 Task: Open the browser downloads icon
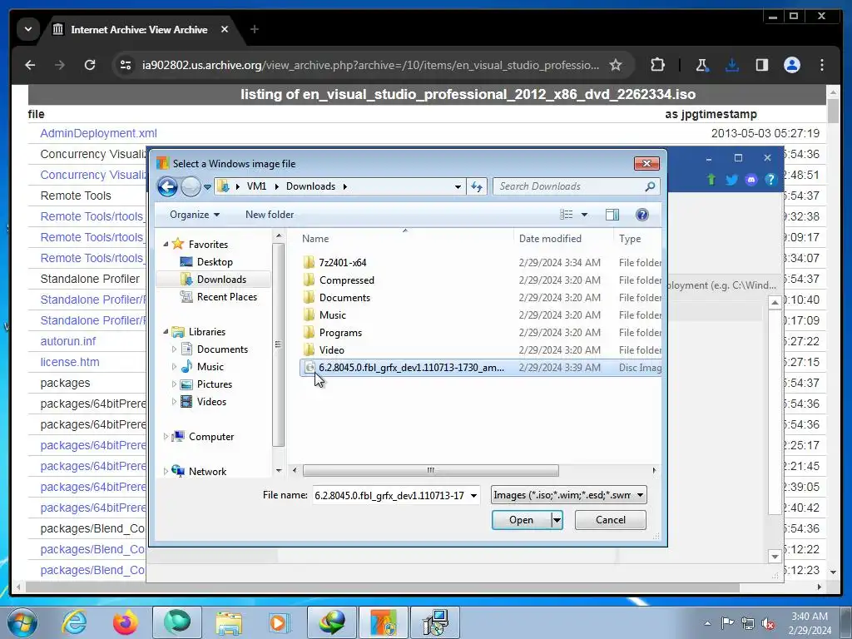[x=732, y=65]
